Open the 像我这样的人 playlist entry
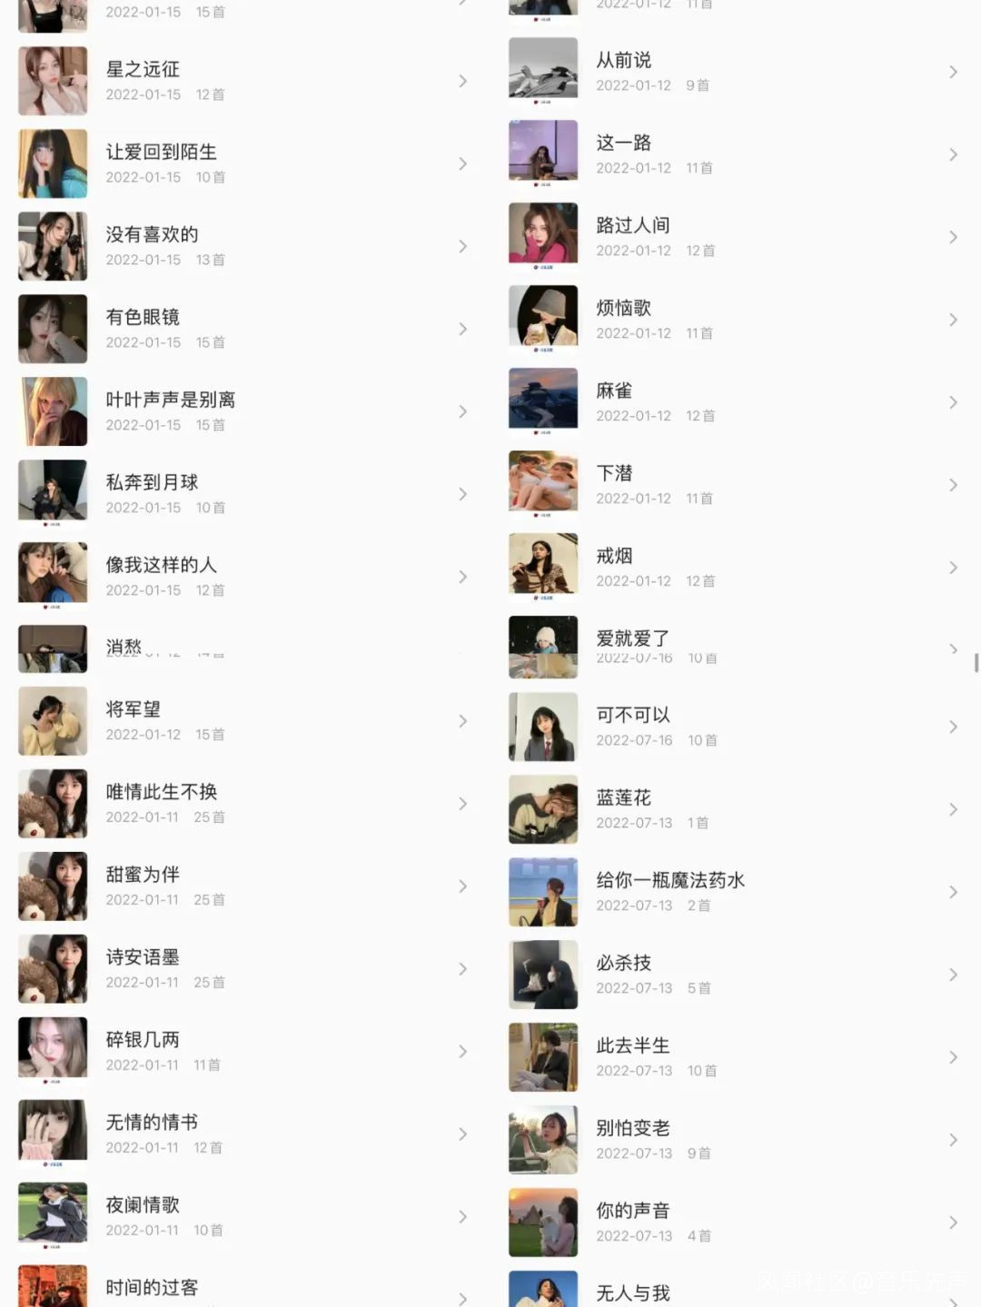 point(245,577)
